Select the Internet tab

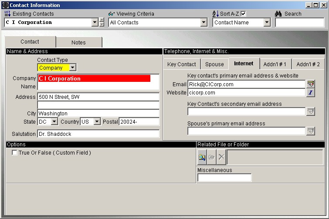tap(244, 64)
